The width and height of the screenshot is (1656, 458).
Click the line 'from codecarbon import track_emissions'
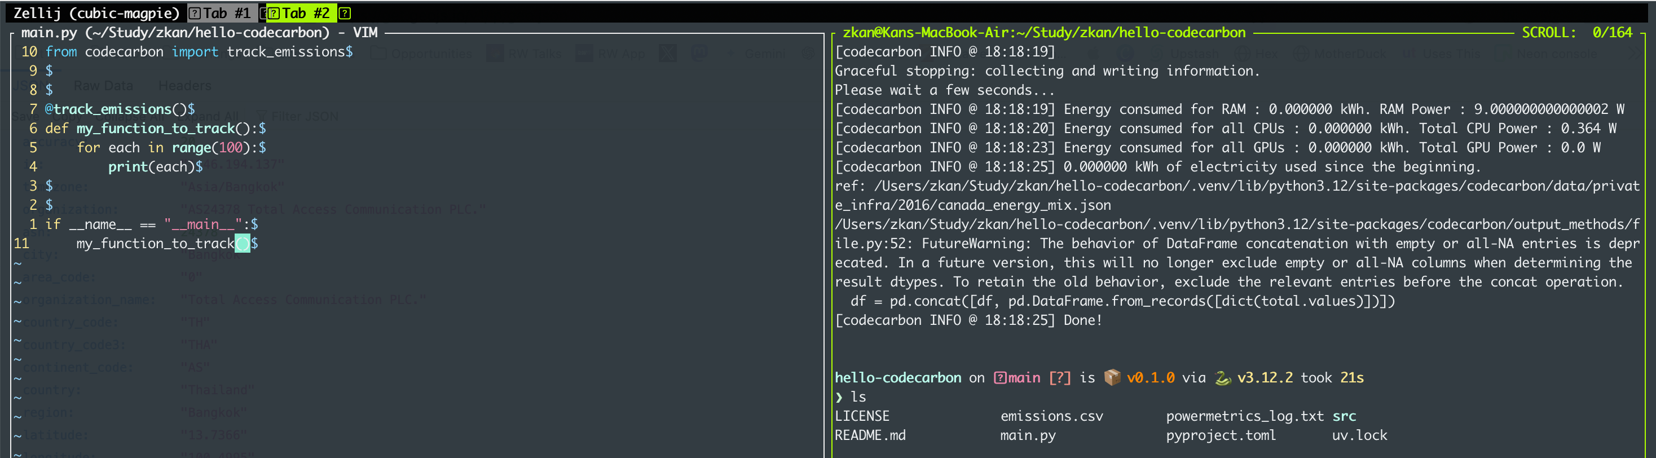click(x=199, y=51)
